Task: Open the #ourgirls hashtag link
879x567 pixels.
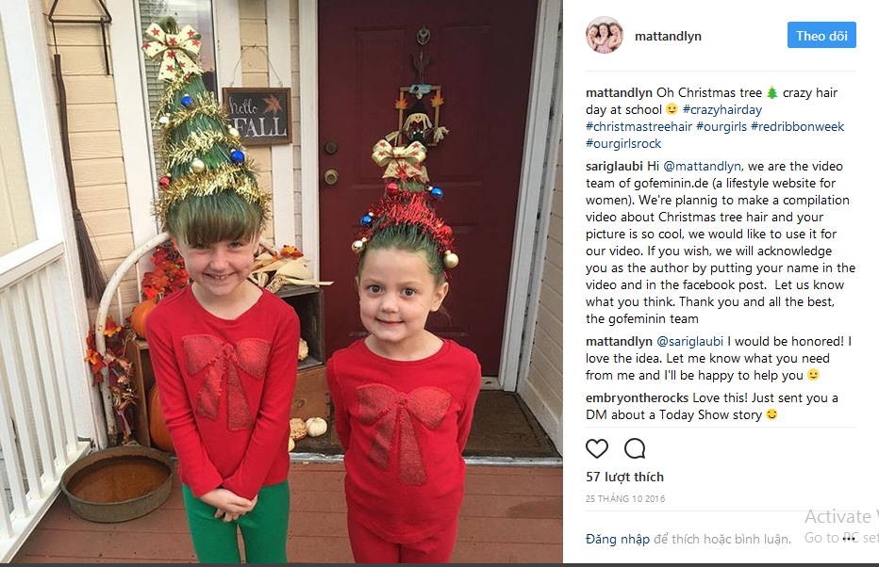Action: click(721, 126)
